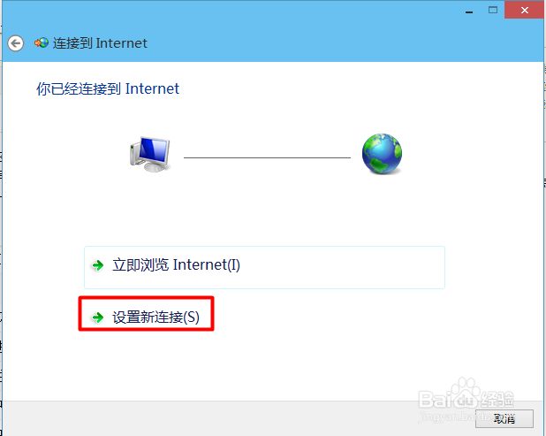This screenshot has width=546, height=436.
Task: Click the Connect to Internet wizard icon
Action: [x=42, y=42]
